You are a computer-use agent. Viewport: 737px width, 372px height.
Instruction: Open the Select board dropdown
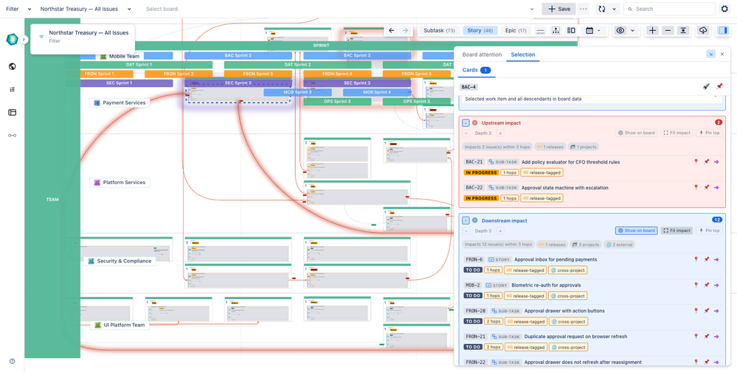point(340,9)
